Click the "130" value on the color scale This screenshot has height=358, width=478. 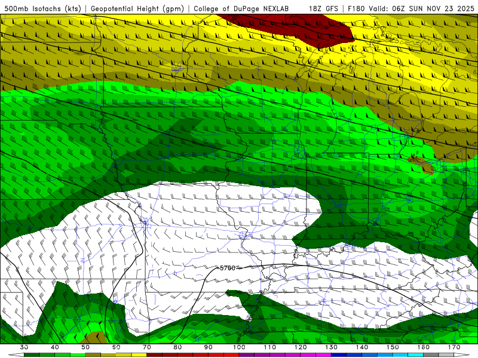331,347
